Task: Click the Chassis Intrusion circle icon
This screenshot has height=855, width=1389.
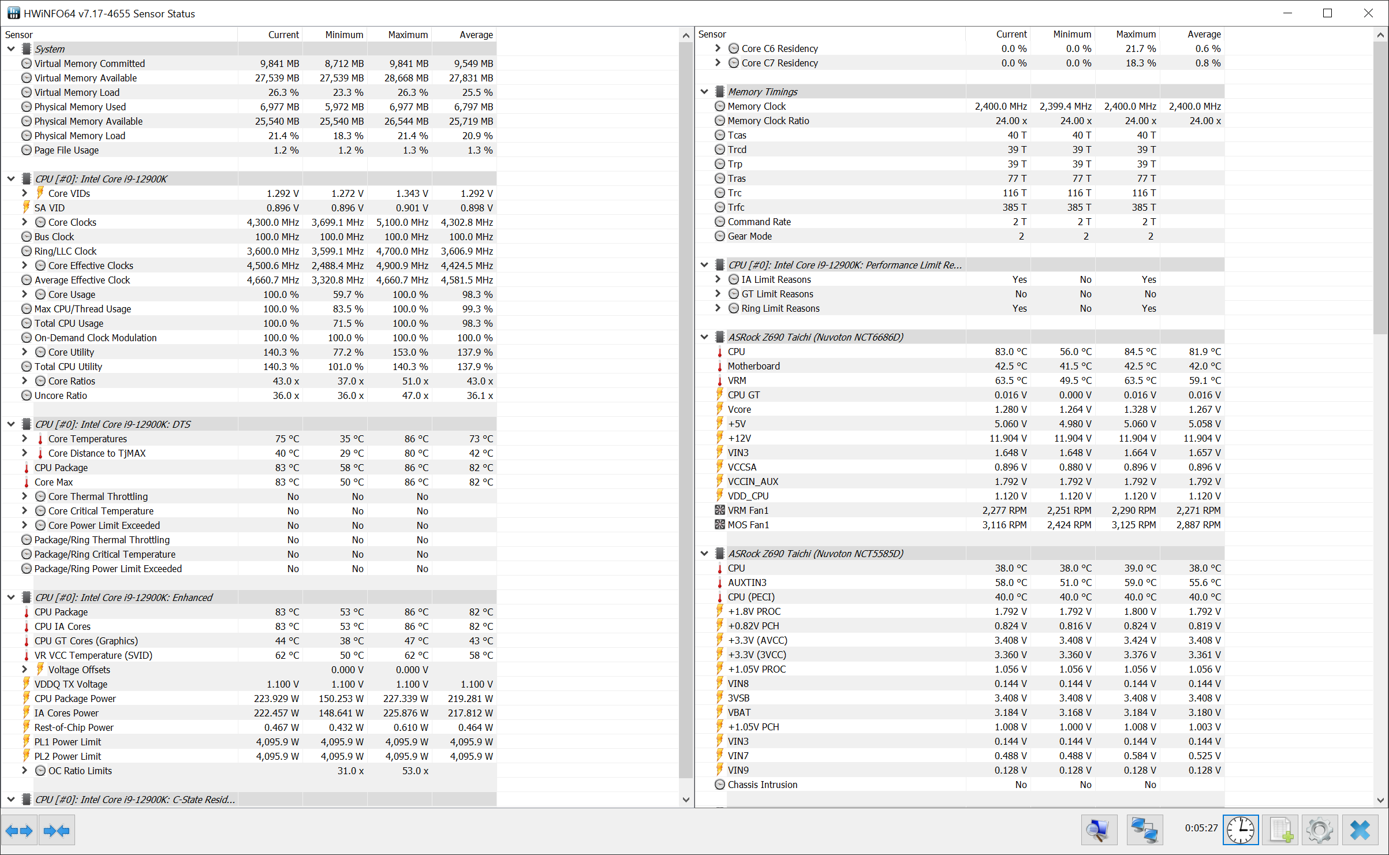Action: point(719,785)
